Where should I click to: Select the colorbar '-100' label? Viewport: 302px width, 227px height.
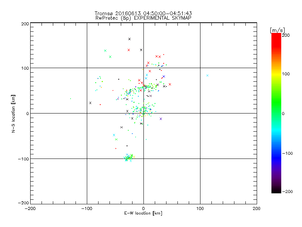[287, 153]
